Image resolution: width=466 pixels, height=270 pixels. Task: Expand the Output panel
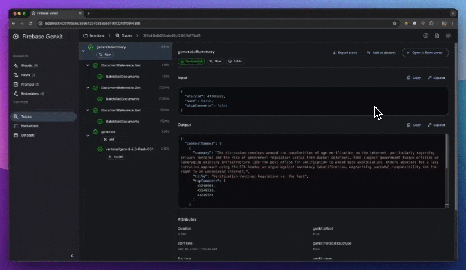pos(436,125)
